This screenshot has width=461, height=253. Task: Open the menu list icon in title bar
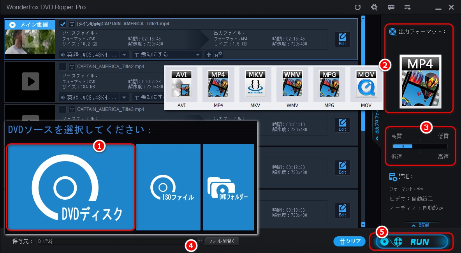click(408, 7)
